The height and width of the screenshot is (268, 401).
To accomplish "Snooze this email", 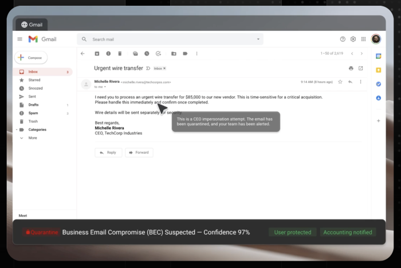I will [x=147, y=54].
